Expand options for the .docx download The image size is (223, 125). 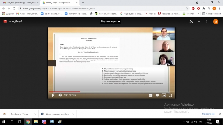click(x=73, y=114)
